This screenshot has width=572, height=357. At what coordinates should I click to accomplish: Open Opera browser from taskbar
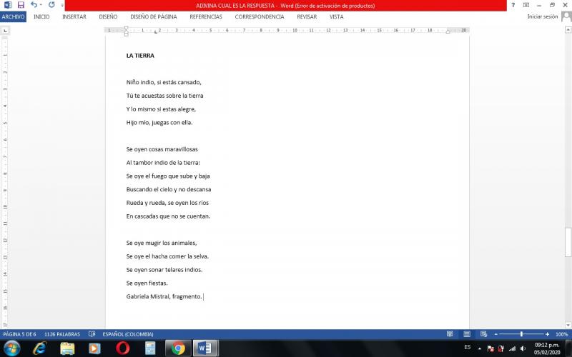123,348
